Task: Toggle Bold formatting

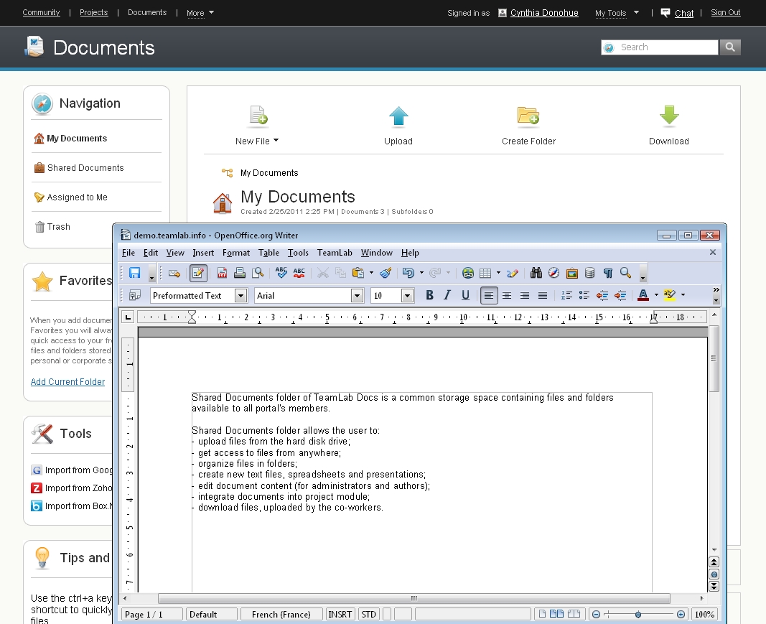Action: coord(429,295)
